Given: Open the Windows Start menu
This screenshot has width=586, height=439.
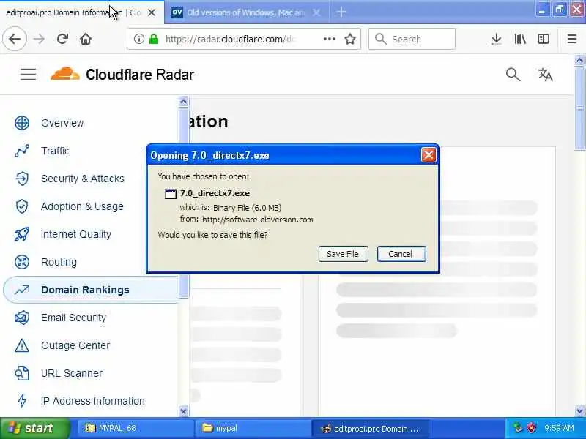Looking at the screenshot, I should click(34, 428).
